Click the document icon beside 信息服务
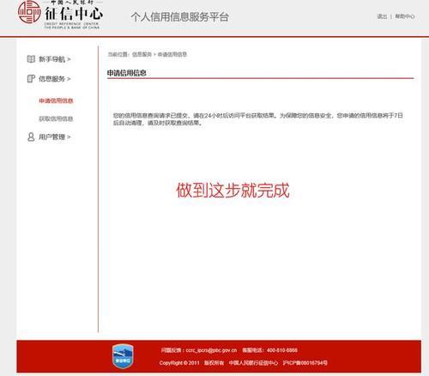429x376 pixels. (31, 78)
